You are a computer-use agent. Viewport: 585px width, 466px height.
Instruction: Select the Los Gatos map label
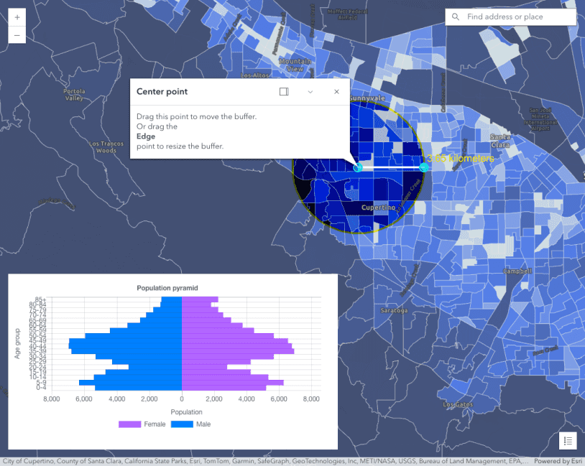pyautogui.click(x=458, y=404)
